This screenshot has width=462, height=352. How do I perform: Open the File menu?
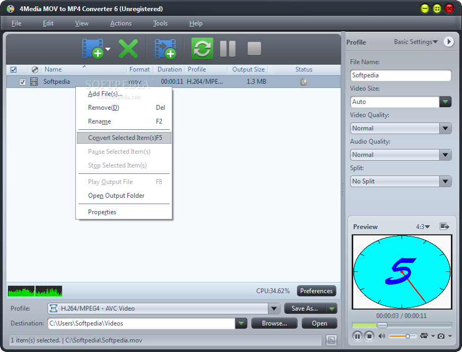point(16,23)
